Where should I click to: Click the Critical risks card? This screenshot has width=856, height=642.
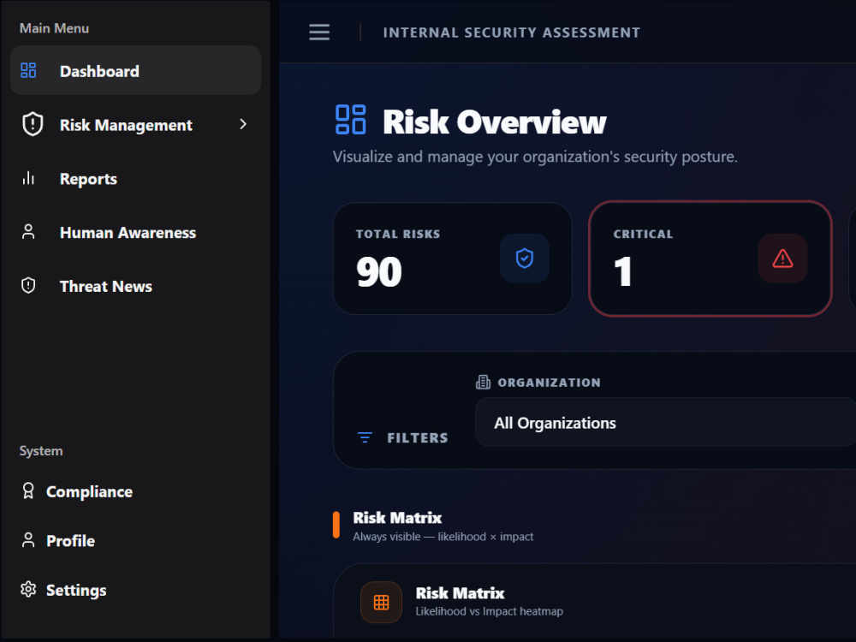point(710,259)
